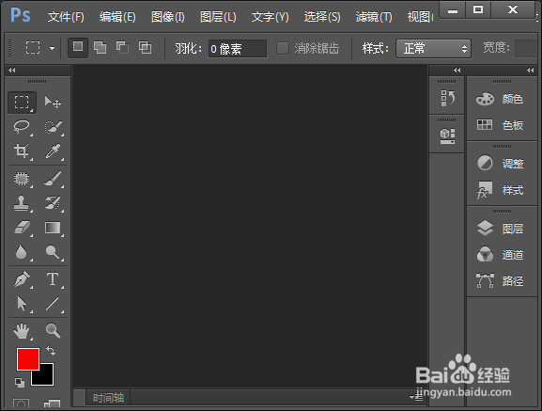
Task: Open the 图像(I) menu
Action: pyautogui.click(x=168, y=17)
